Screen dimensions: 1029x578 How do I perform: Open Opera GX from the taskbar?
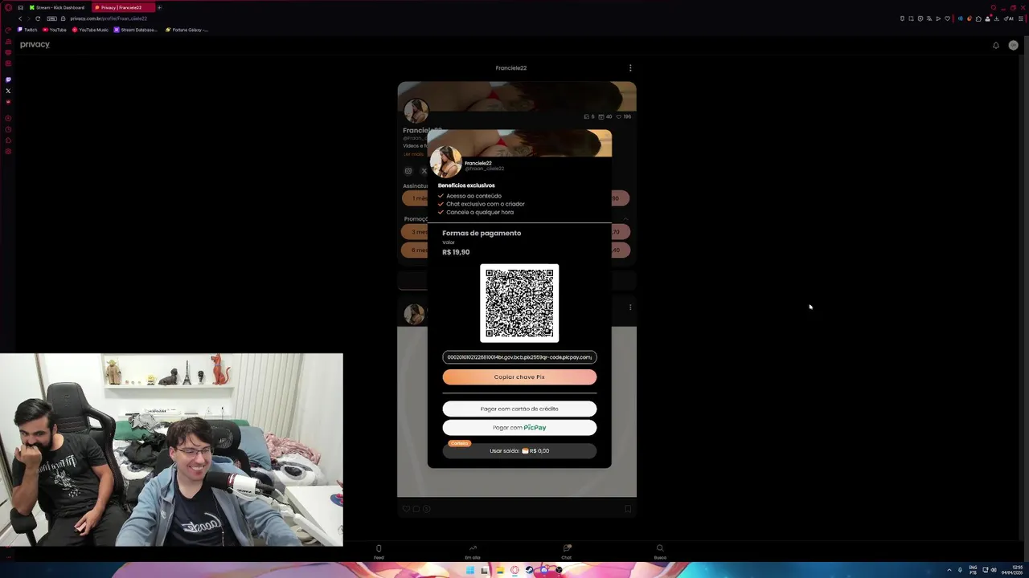[x=514, y=571]
